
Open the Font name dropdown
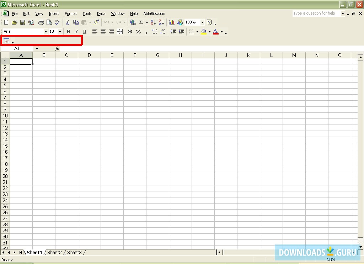(45, 31)
